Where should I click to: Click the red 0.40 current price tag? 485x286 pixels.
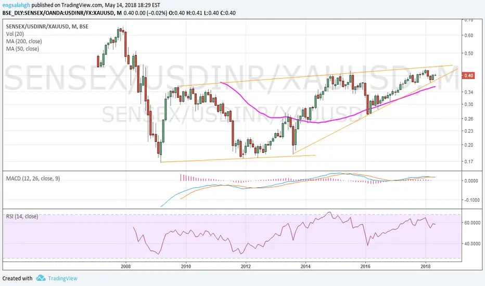coord(468,75)
